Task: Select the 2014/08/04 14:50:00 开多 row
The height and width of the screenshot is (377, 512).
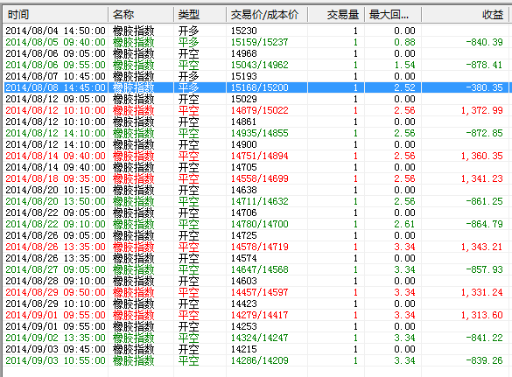Action: [256, 31]
